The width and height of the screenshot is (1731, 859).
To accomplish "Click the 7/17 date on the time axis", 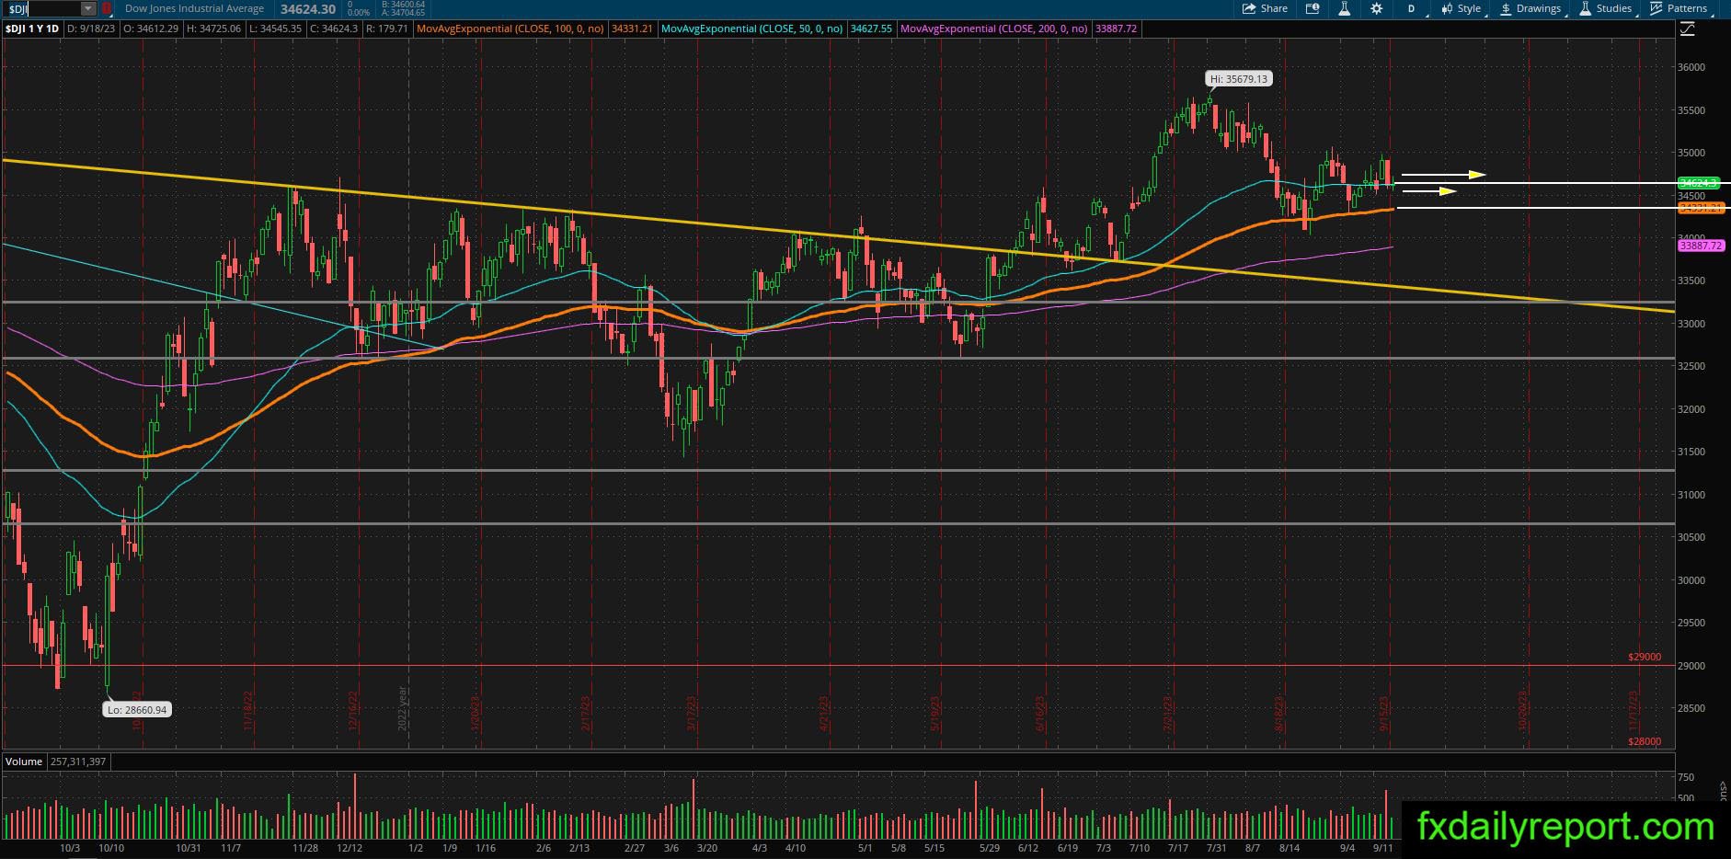I will point(1178,848).
